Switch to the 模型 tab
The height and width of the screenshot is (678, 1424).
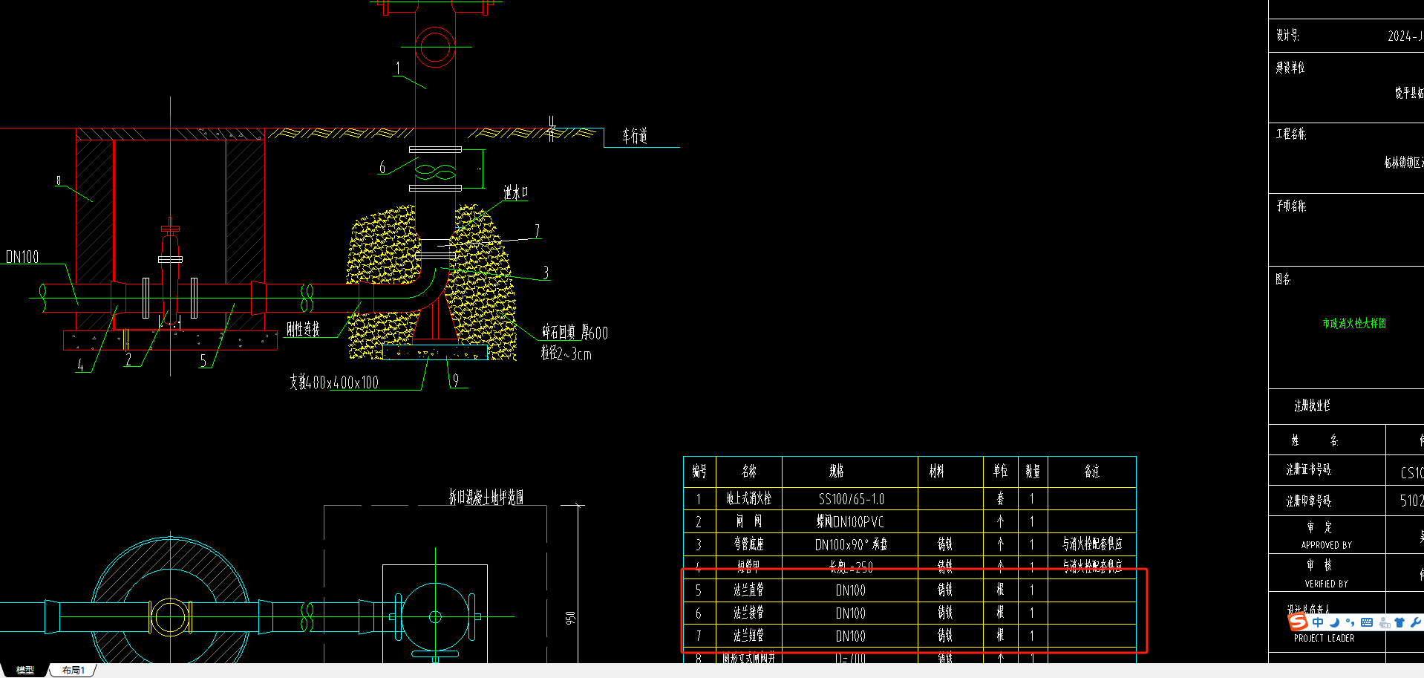[25, 670]
